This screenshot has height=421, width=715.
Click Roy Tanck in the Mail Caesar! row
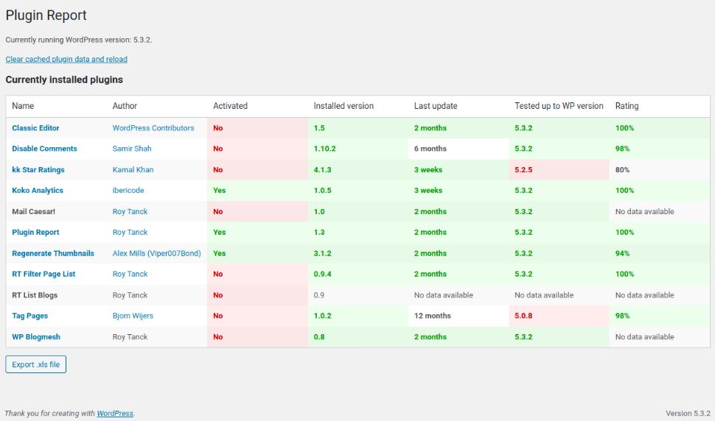coord(130,212)
